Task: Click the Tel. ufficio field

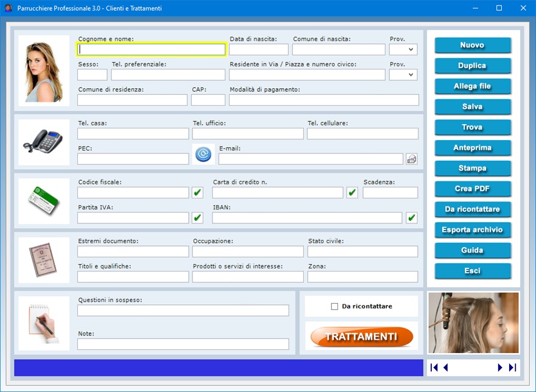Action: click(248, 134)
